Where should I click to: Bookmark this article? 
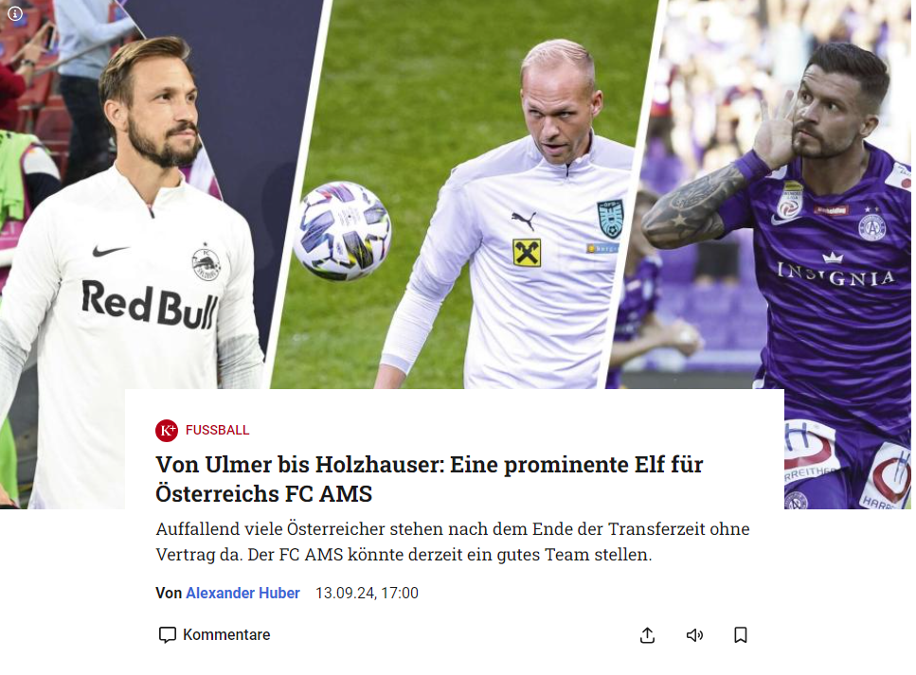pos(740,635)
